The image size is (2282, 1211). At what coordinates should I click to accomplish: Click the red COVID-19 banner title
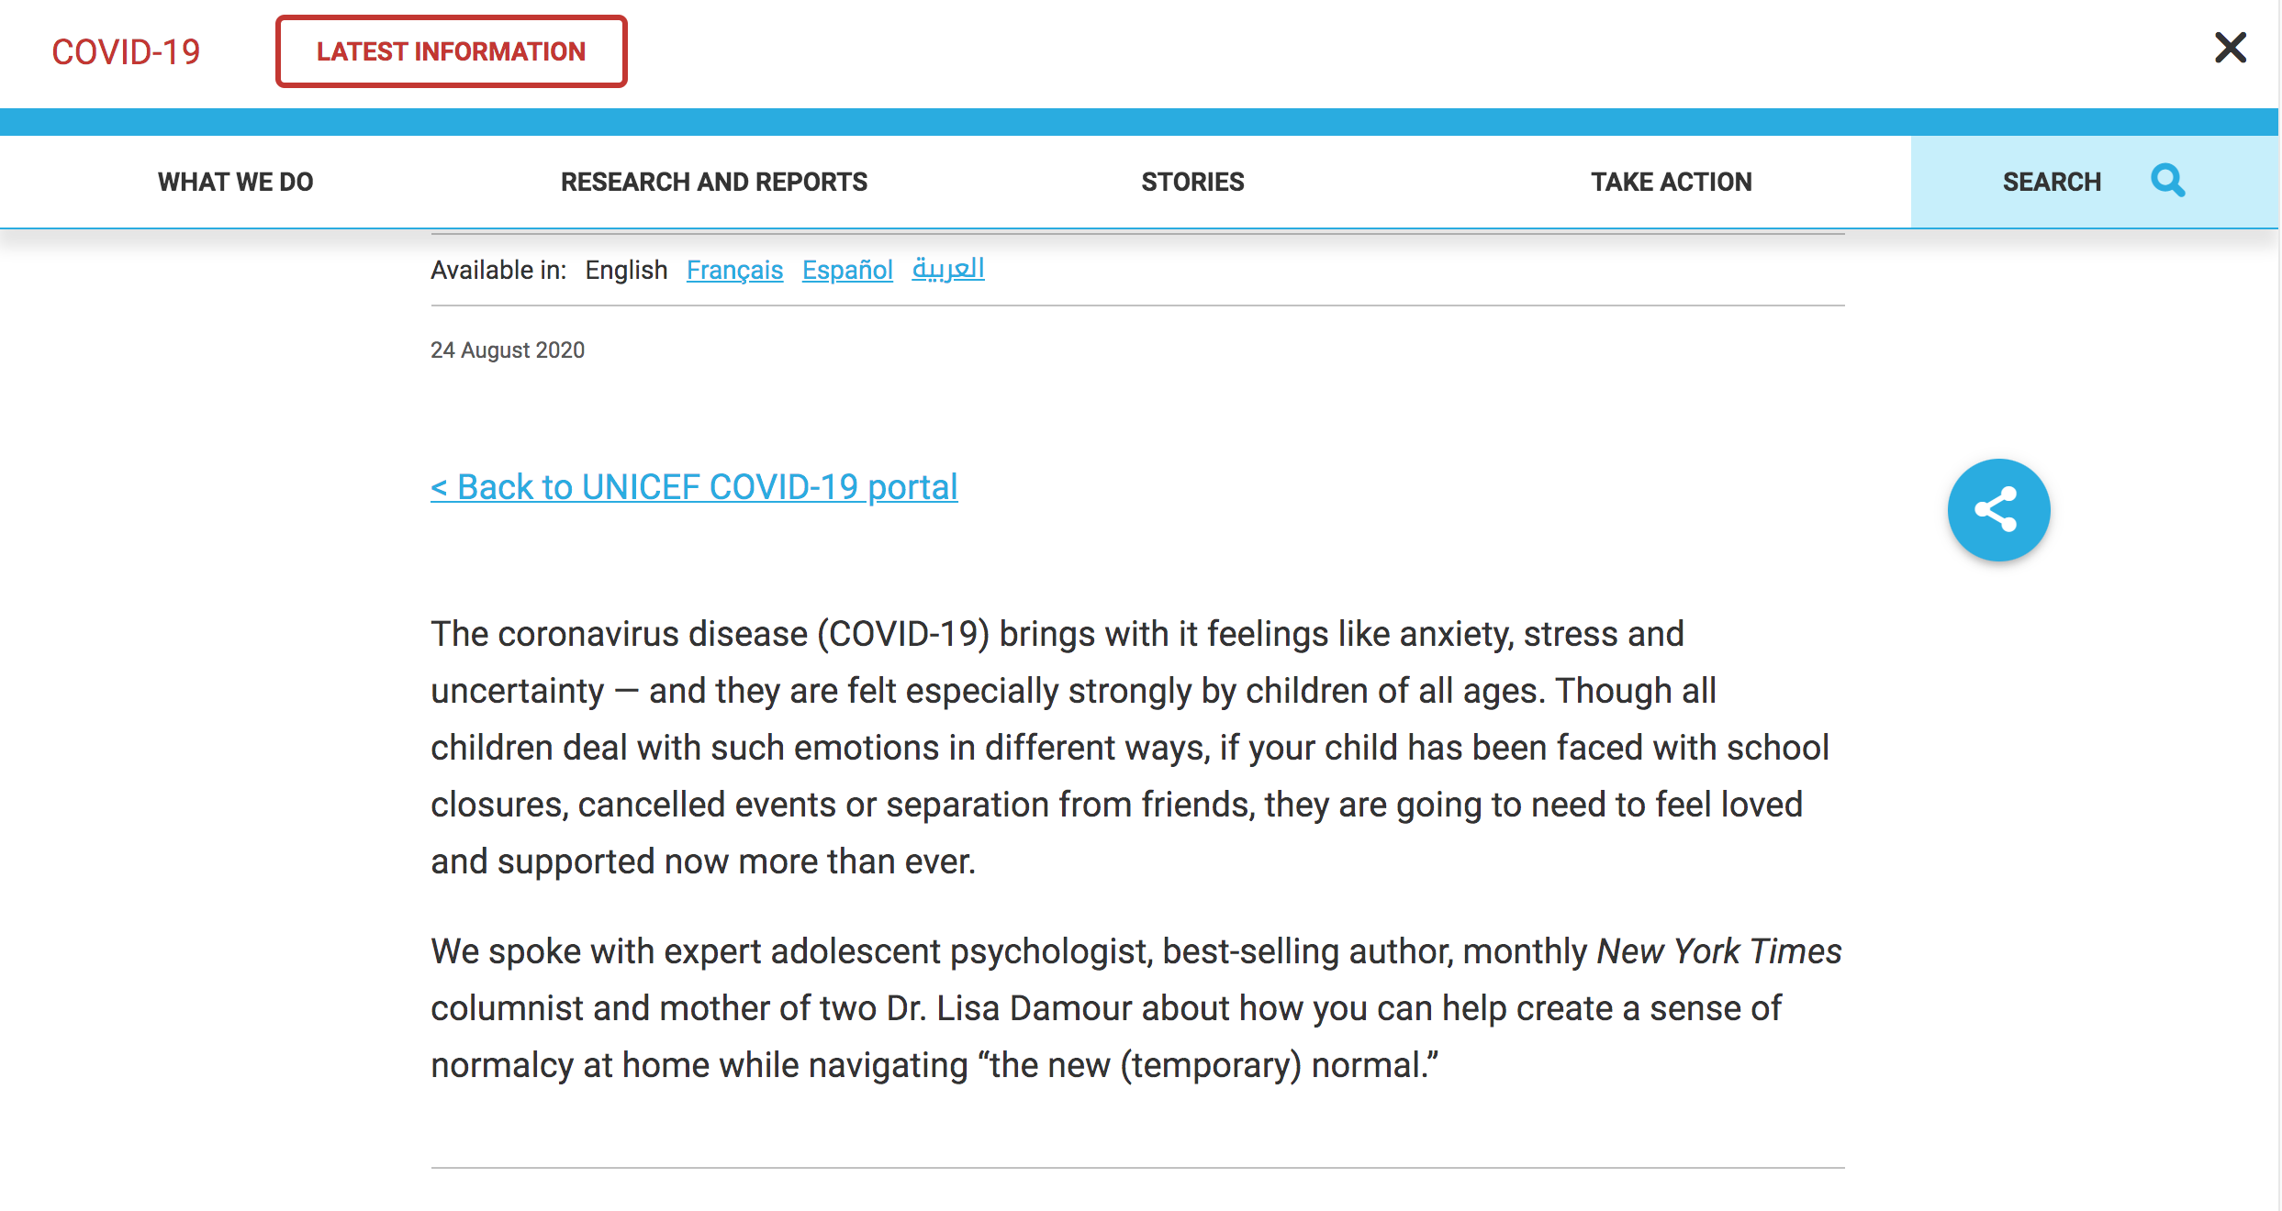tap(126, 52)
